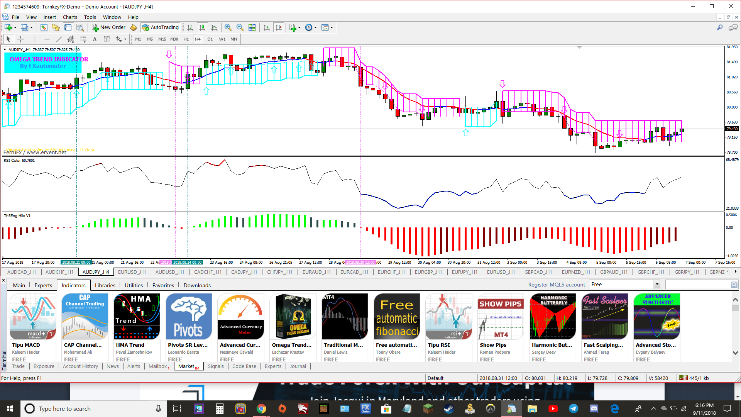Select the Equidistant Channel tool
The width and height of the screenshot is (741, 417).
(71, 39)
